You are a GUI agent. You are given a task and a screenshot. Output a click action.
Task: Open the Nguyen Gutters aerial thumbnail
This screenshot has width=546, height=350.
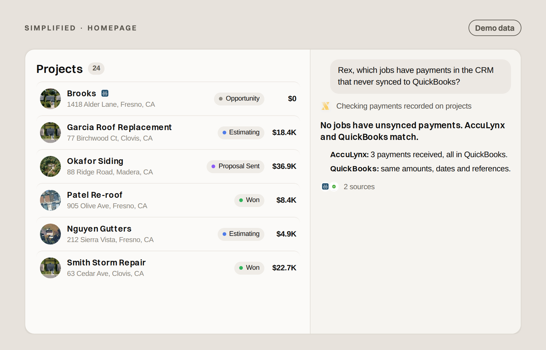click(x=50, y=234)
